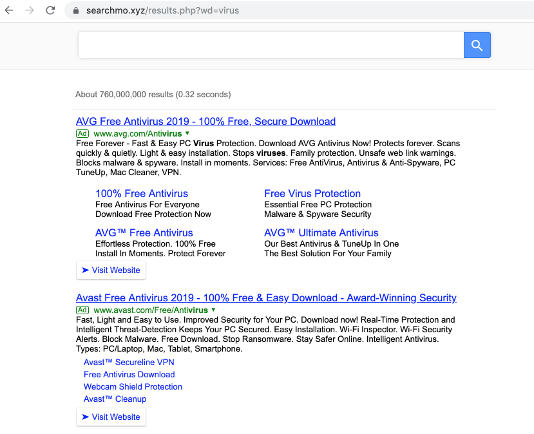
Task: Expand the dropdown arrow after avast.com/Free/Antivirus
Action: pos(213,310)
